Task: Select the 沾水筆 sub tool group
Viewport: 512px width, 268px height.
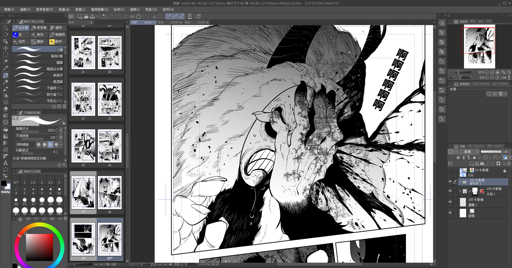Action: (21, 28)
